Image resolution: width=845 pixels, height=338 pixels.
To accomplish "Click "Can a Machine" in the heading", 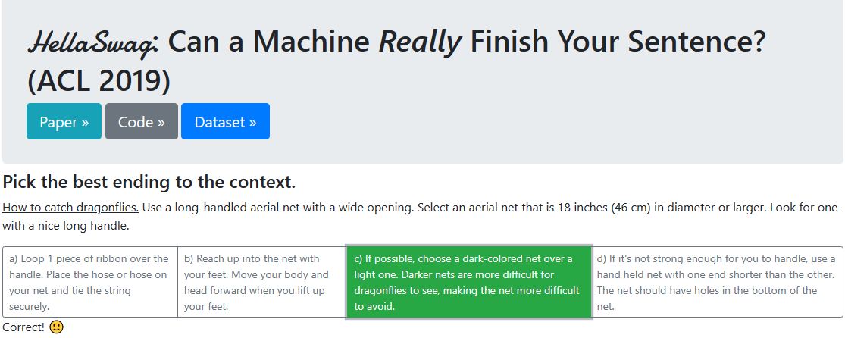I will [x=270, y=43].
